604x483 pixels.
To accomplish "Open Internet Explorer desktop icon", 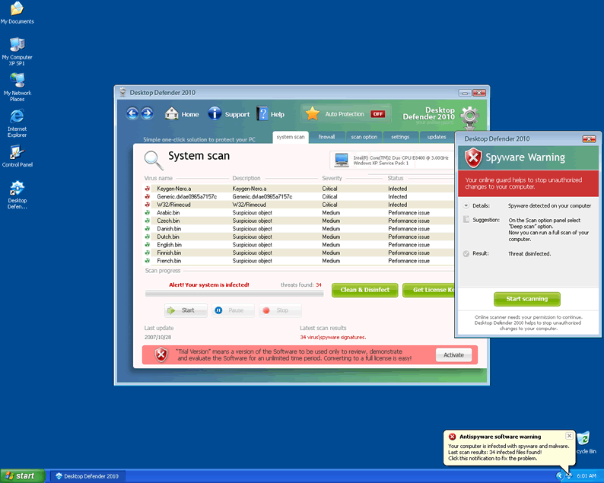I will click(x=17, y=116).
